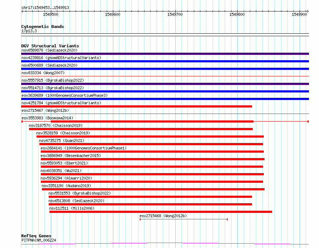Click the purple bar under nsv6589878
The height and width of the screenshot is (248, 319).
pos(165,54)
